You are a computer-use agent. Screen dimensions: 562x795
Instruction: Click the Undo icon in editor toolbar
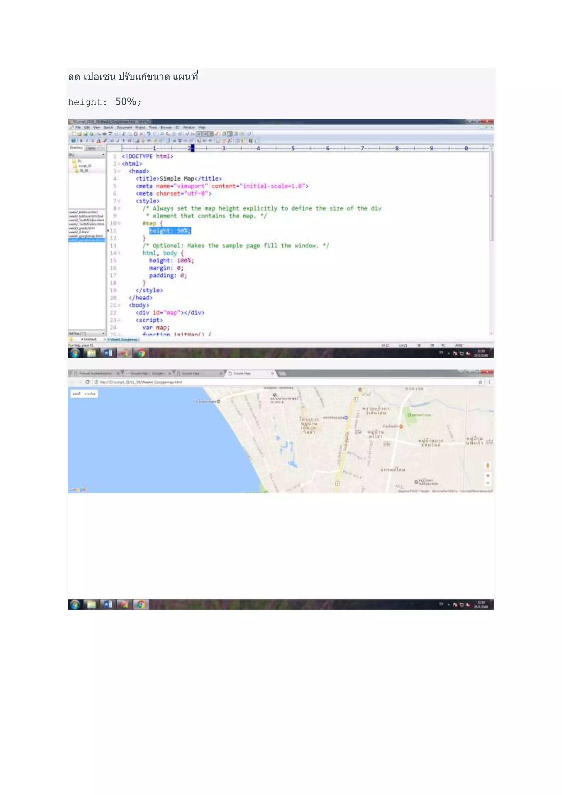149,134
